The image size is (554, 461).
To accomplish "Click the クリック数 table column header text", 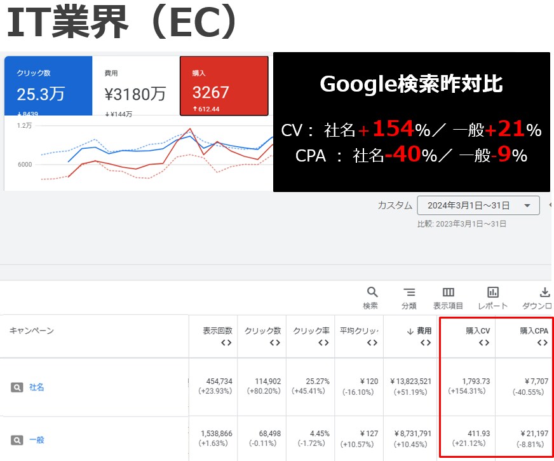I will pos(262,331).
